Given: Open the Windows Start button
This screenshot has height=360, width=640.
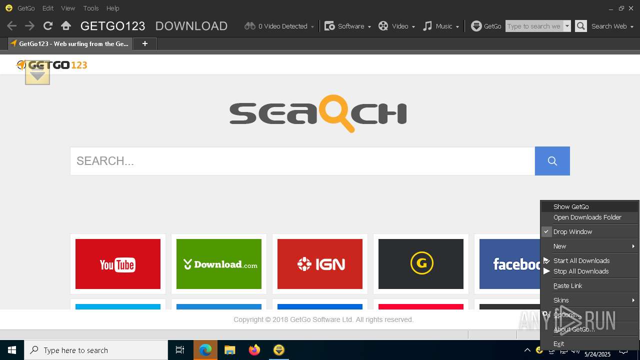Looking at the screenshot, I should (x=12, y=350).
